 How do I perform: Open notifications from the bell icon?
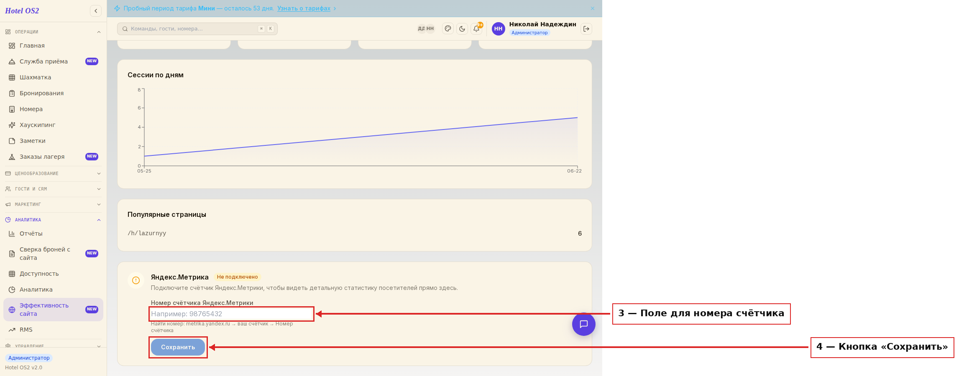click(476, 29)
